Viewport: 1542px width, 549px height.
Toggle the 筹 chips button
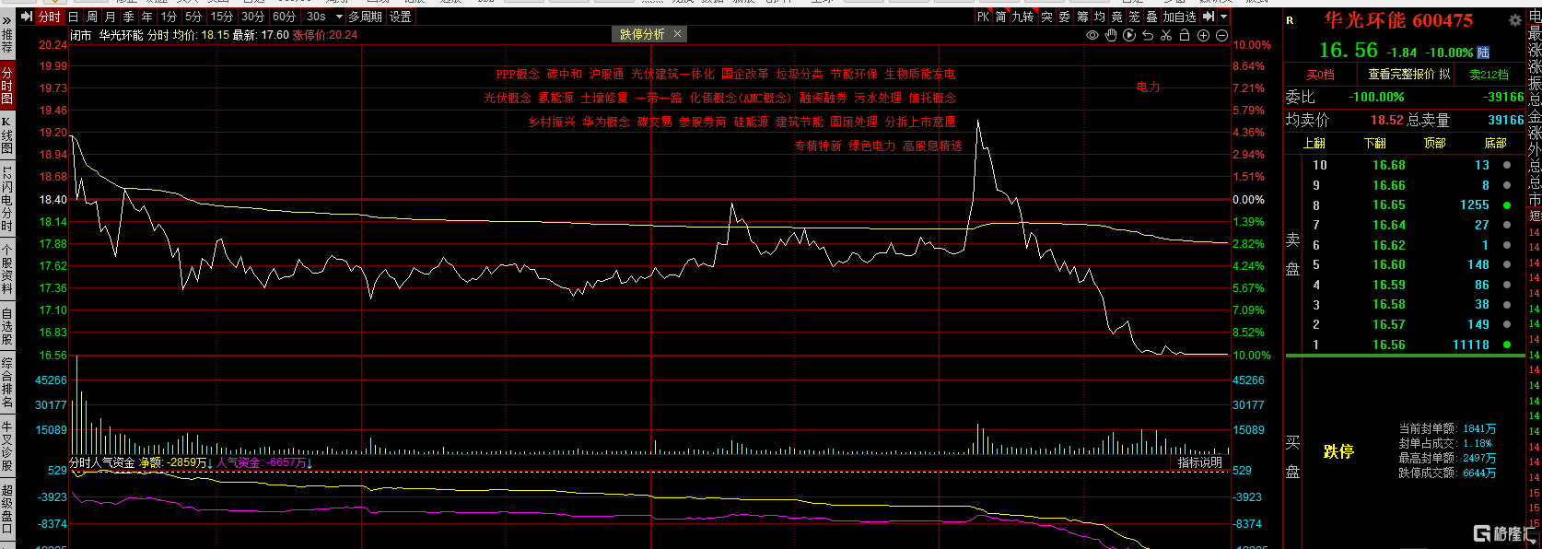(x=1082, y=17)
